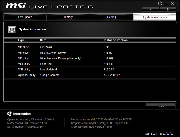Click the Last Scan date 2017/01/07
Screen dimensions: 180x137
[166, 134]
